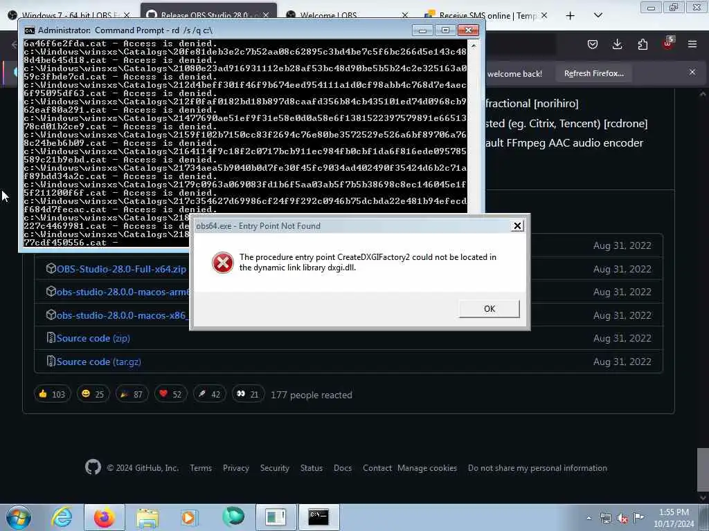Close the obs64.exe error dialog with X
Image resolution: width=709 pixels, height=531 pixels.
[517, 226]
